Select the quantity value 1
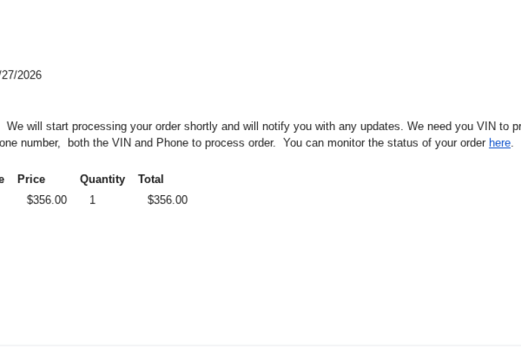The height and width of the screenshot is (347, 521). click(92, 200)
